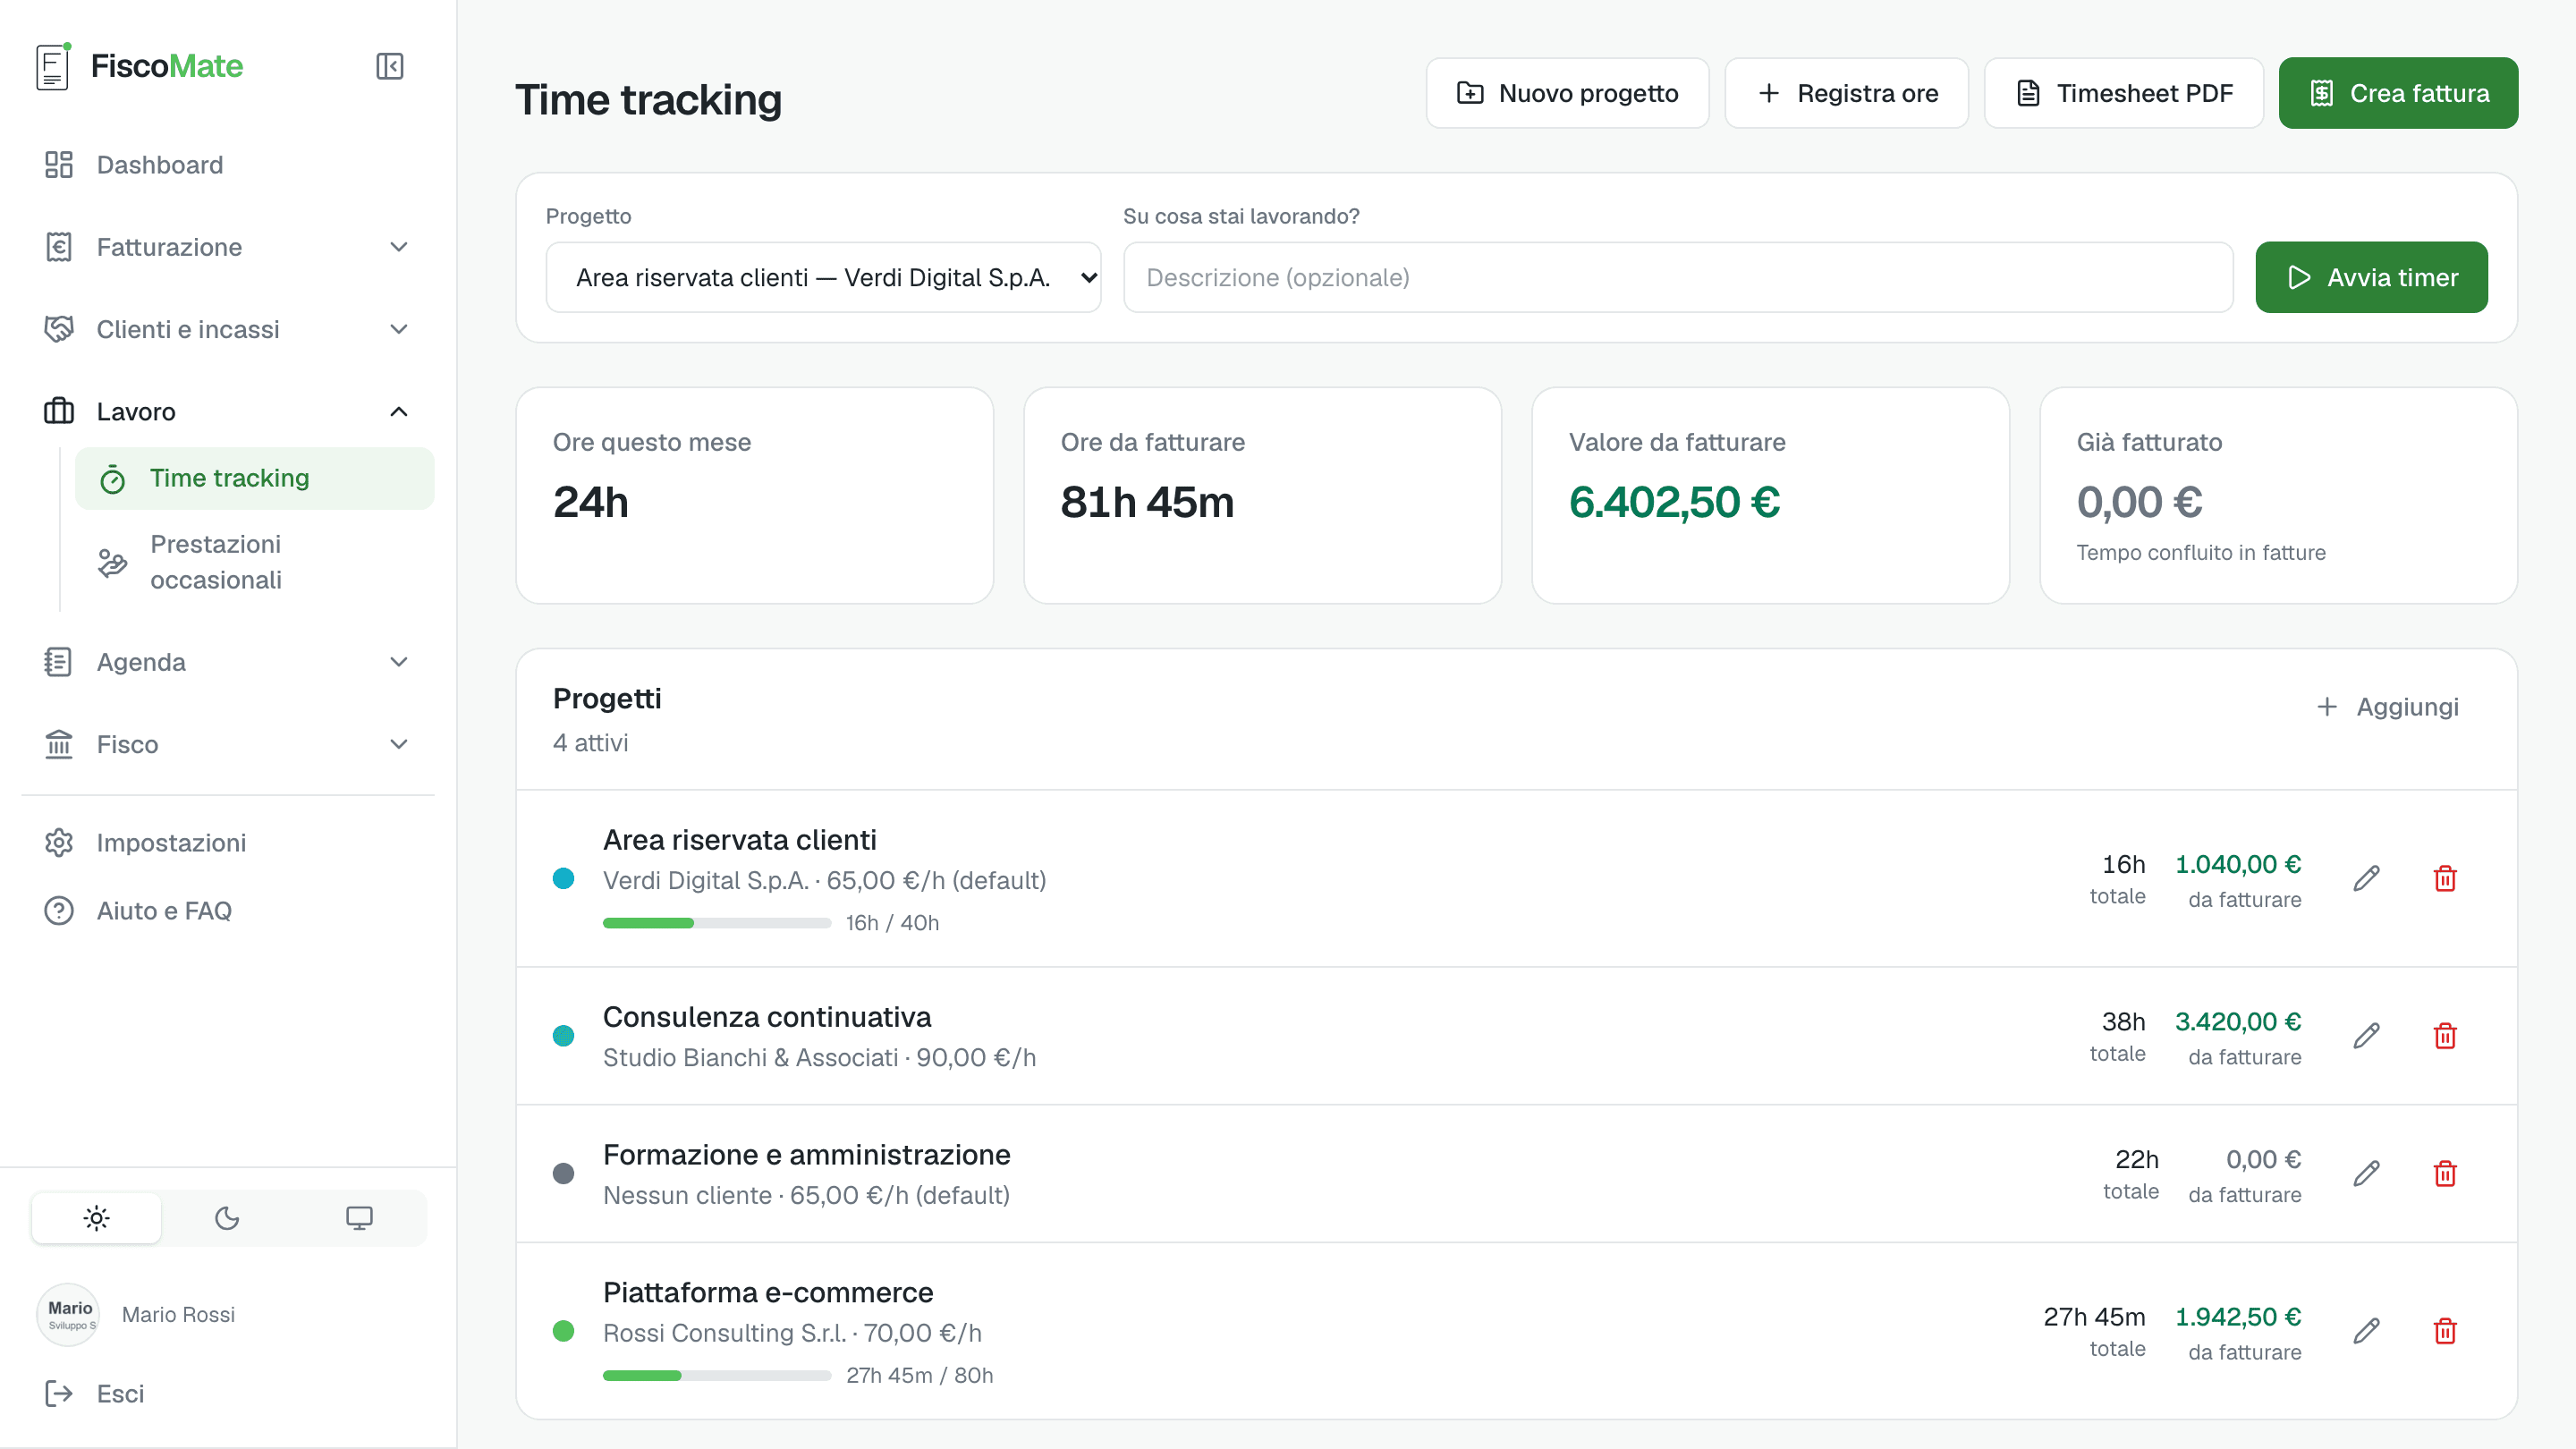Collapse the sidebar panel icon
The image size is (2576, 1449).
389,66
